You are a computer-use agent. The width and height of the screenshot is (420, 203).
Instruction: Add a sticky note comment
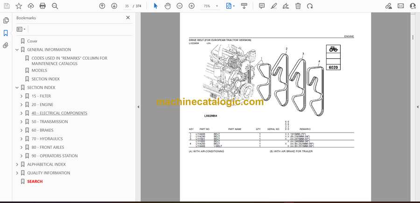262,6
